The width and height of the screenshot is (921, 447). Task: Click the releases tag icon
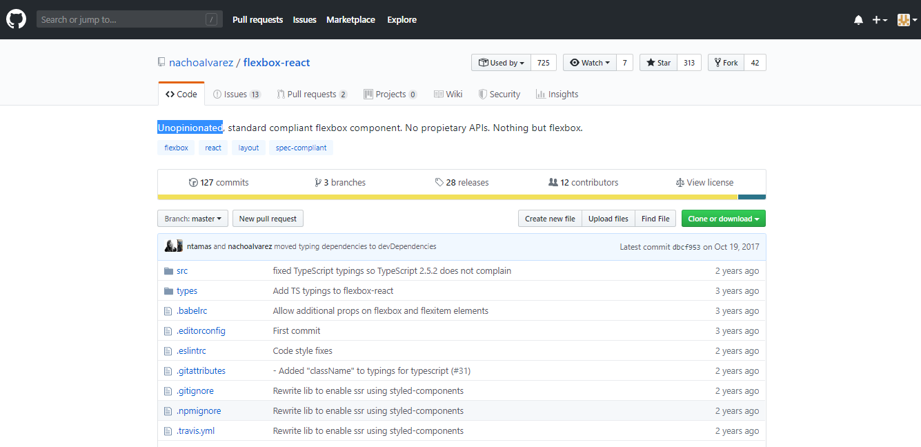click(439, 183)
